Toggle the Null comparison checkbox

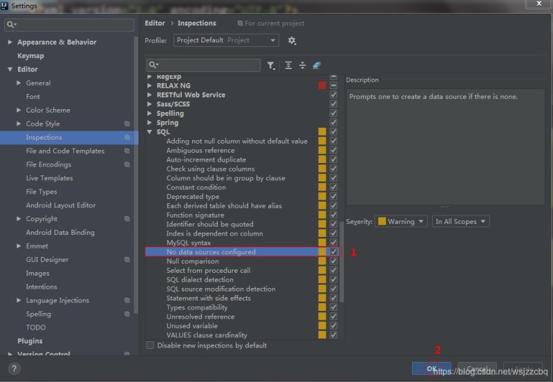click(x=333, y=261)
